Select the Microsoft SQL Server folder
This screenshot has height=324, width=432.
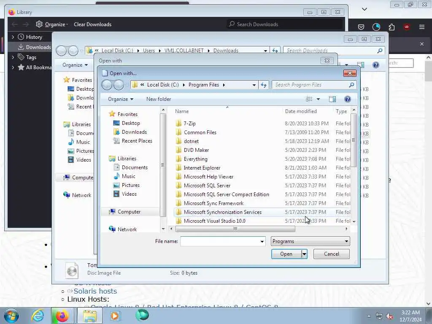207,186
